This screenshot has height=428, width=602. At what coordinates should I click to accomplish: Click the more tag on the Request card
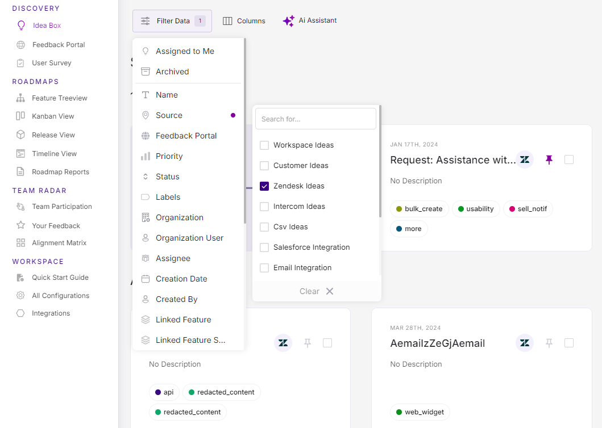pos(408,228)
